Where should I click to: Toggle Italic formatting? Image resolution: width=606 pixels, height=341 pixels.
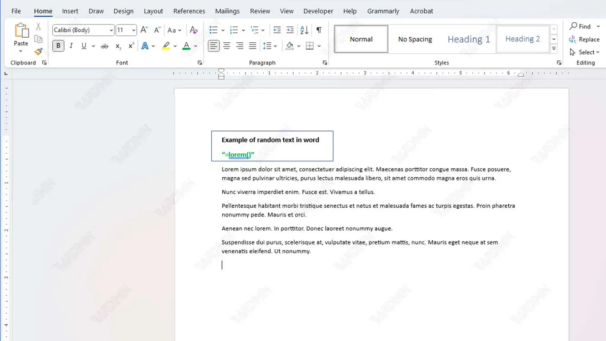click(71, 46)
